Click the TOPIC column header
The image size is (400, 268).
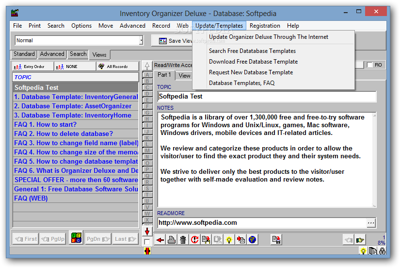[x=76, y=77]
